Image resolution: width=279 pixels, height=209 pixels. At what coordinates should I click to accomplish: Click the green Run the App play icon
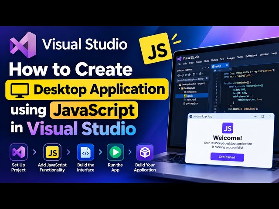[115, 152]
